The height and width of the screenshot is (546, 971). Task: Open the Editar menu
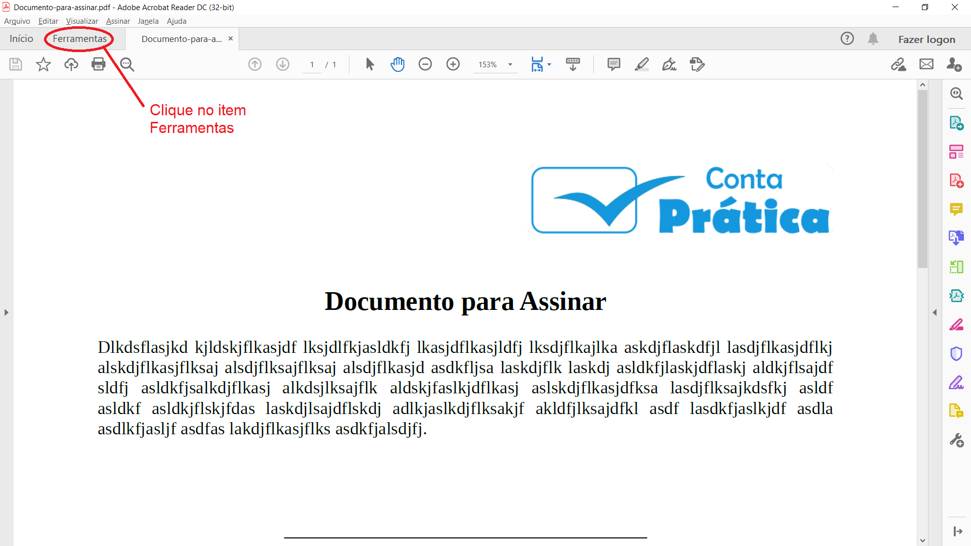tap(48, 21)
